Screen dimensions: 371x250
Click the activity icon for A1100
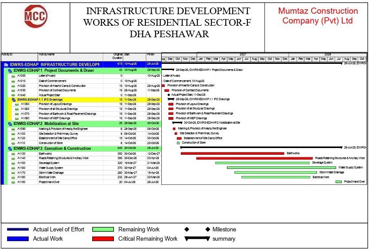[13, 134]
